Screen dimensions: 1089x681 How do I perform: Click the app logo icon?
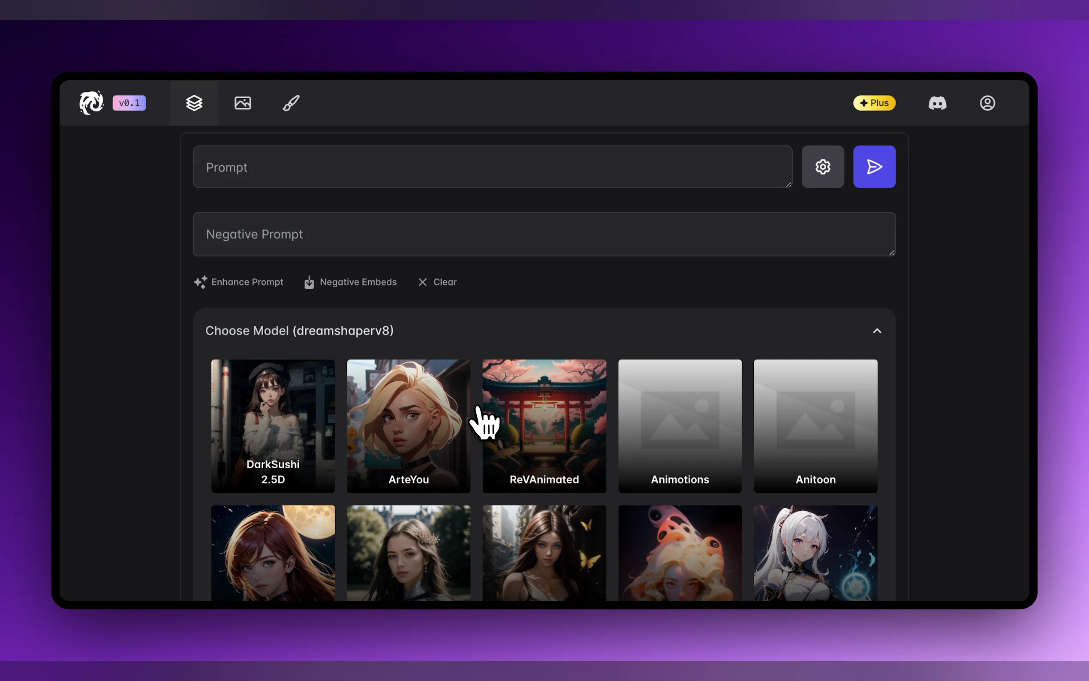[x=91, y=102]
